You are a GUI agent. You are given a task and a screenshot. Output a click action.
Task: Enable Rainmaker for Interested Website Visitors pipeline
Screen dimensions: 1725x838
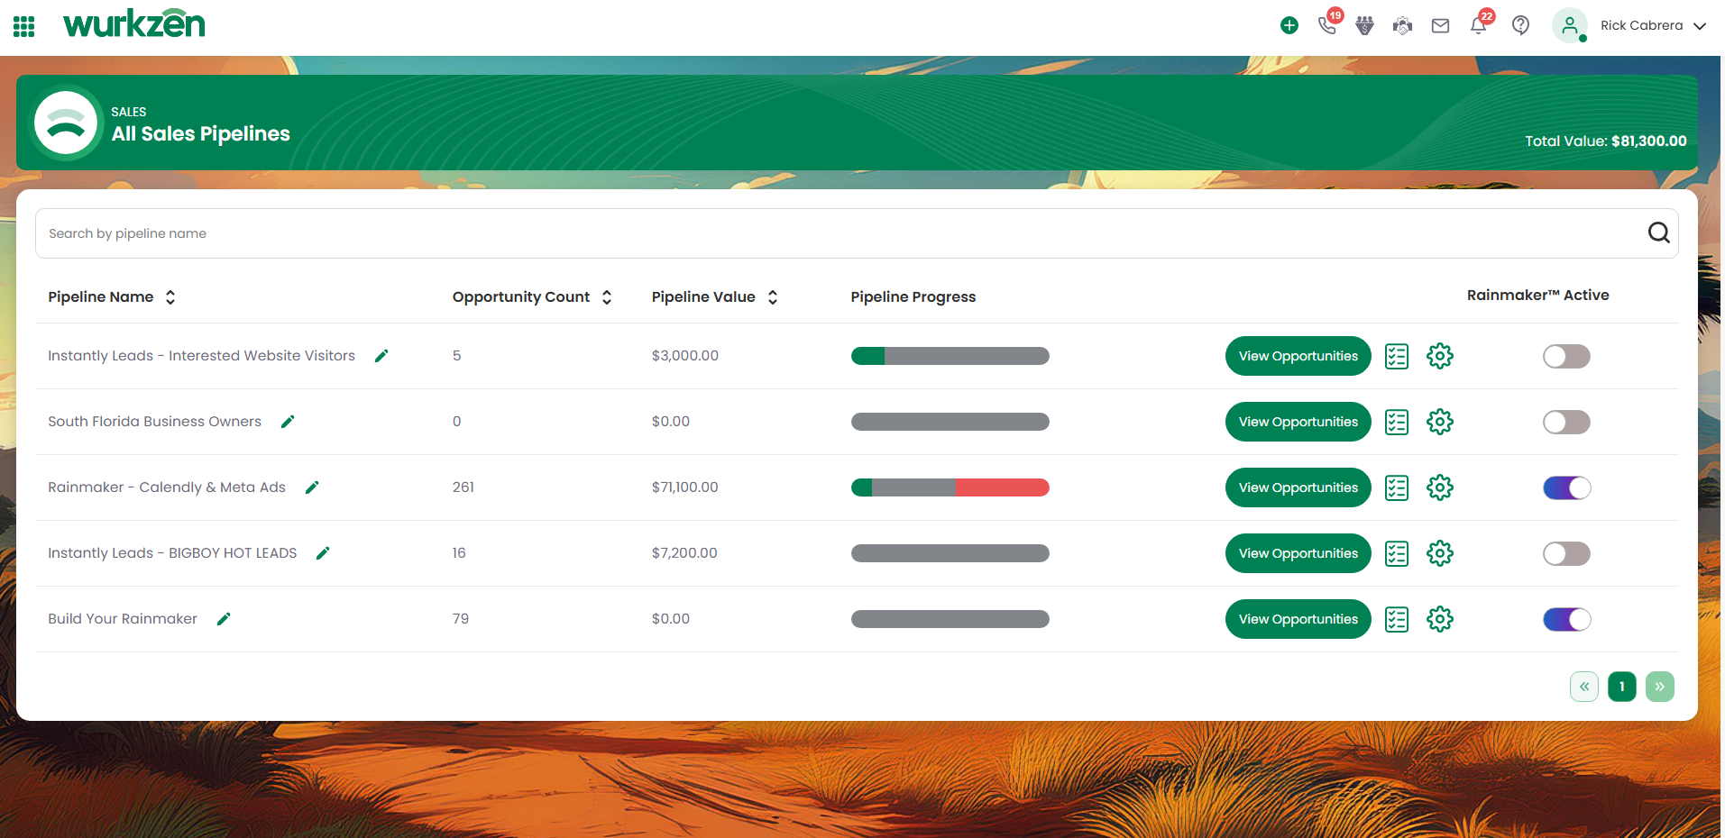[1566, 356]
